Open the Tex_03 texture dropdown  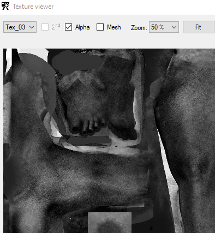pyautogui.click(x=20, y=27)
